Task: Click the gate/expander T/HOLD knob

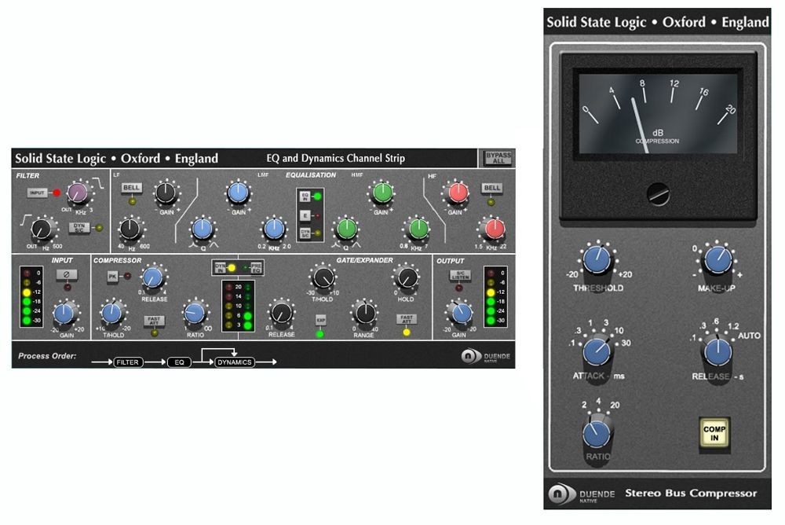Action: pos(323,277)
